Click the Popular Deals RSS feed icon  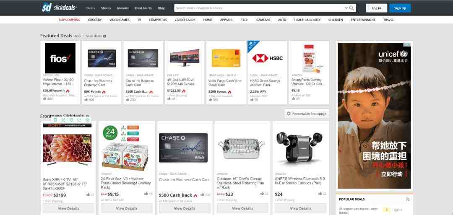[x=408, y=199]
